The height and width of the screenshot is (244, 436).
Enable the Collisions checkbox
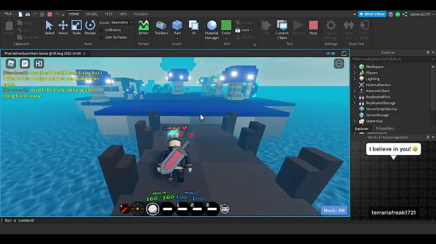click(101, 30)
